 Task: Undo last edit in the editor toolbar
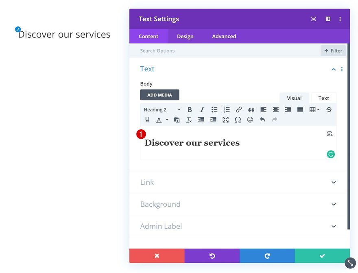click(x=262, y=120)
